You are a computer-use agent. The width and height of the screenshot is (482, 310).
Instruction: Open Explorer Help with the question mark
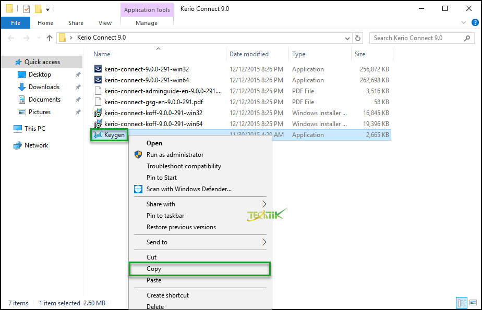[475, 22]
